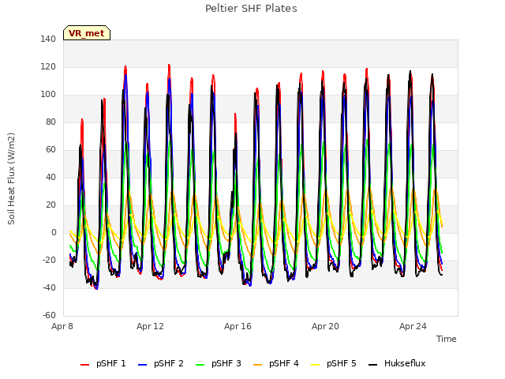This screenshot has height=379, width=505.
Task: Click the VR_met annotation label
Action: point(87,33)
